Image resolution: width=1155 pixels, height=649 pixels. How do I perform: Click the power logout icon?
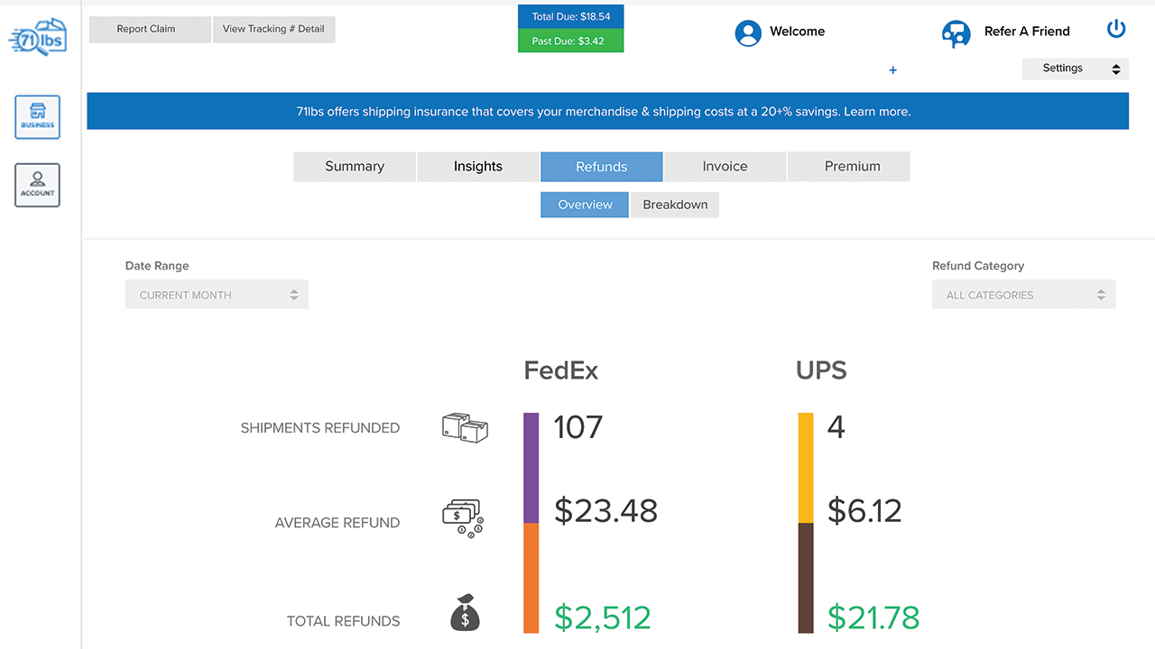pos(1116,29)
